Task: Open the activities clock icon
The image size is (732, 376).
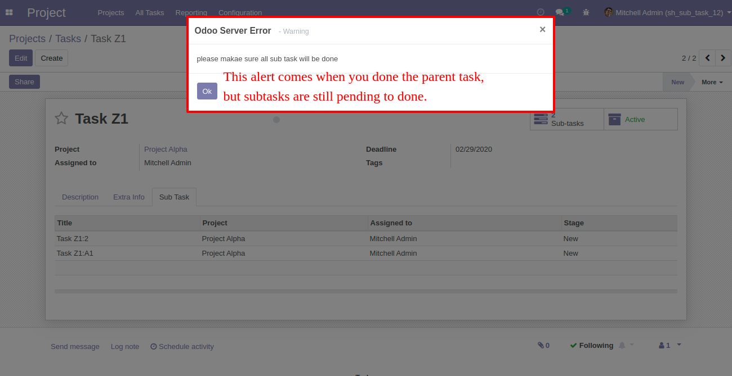Action: pos(541,12)
